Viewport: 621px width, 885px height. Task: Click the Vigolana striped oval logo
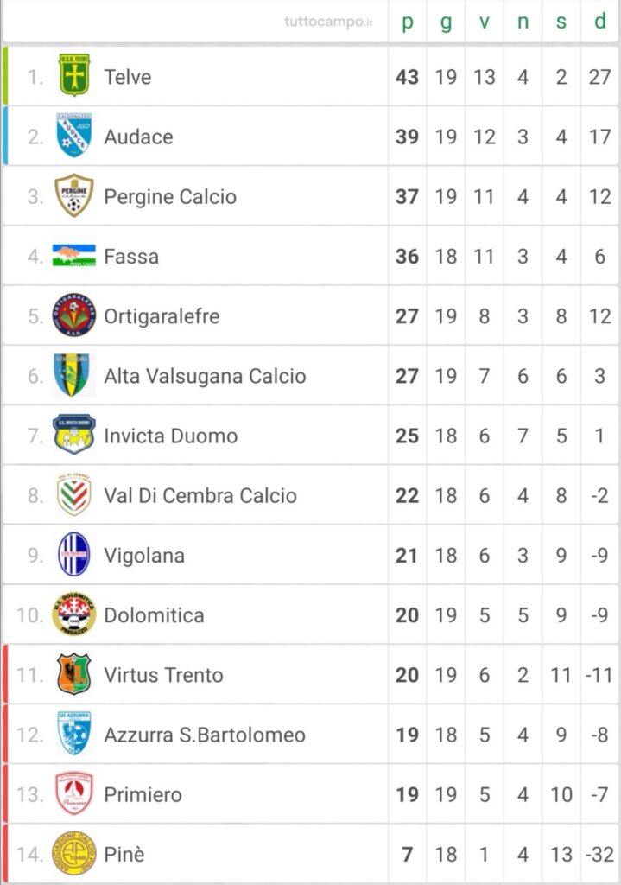pyautogui.click(x=74, y=555)
